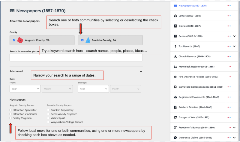Expand the Census (1860 & 1870) chevron
Viewport: 240px width, 142px height.
tap(234, 36)
